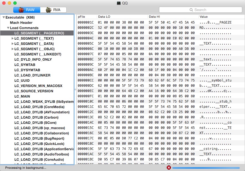Select LC_LOAD_DYLIB (AVFoundation) item
Image resolution: width=245 pixels, height=171 pixels.
[x=42, y=112]
